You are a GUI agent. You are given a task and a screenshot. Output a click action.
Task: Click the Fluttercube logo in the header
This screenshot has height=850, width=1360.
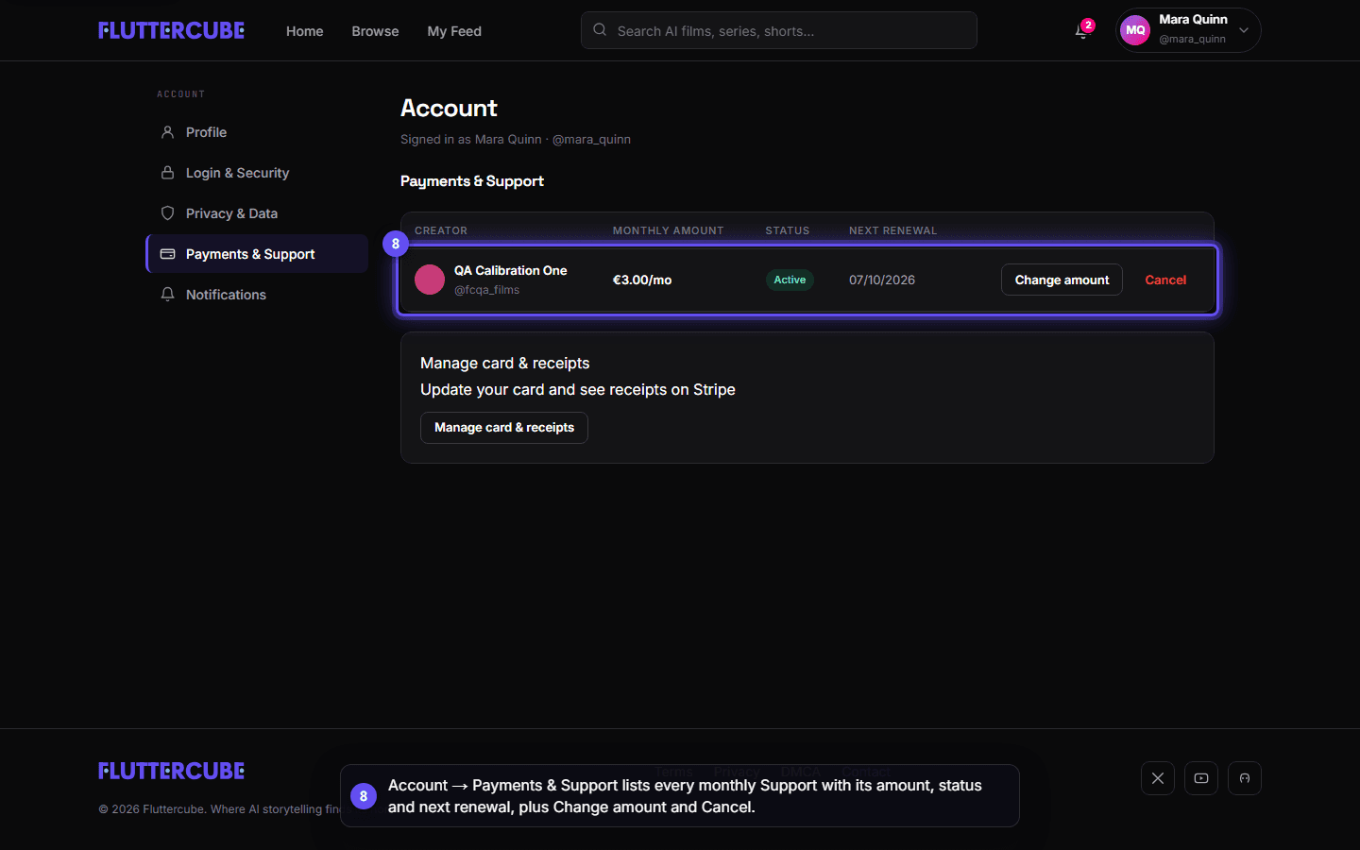click(x=171, y=30)
